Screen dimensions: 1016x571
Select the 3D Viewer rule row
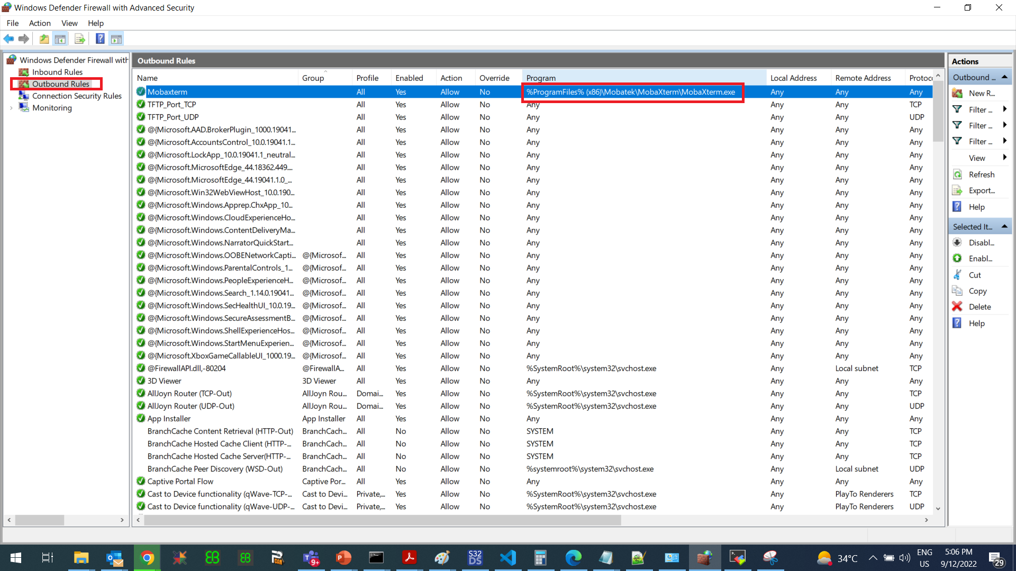[x=532, y=381]
